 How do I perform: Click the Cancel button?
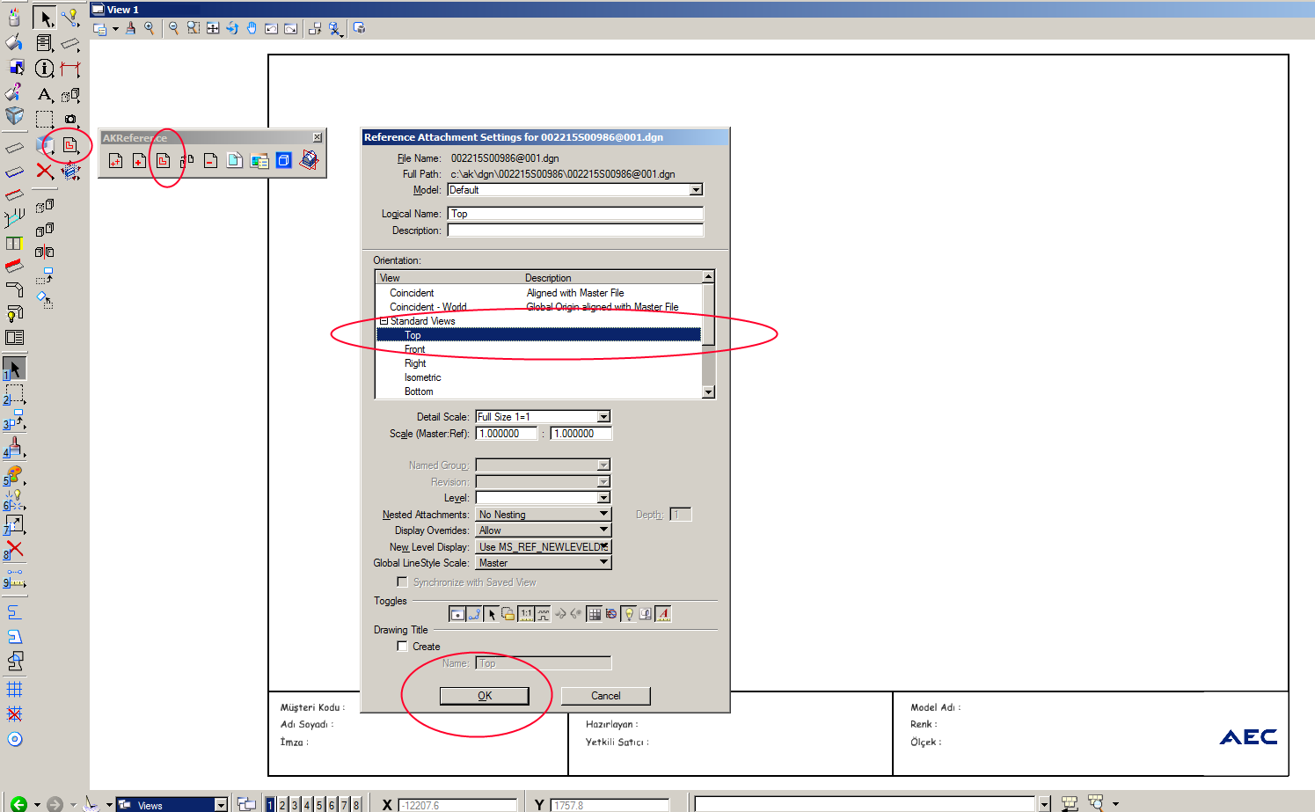click(x=605, y=696)
